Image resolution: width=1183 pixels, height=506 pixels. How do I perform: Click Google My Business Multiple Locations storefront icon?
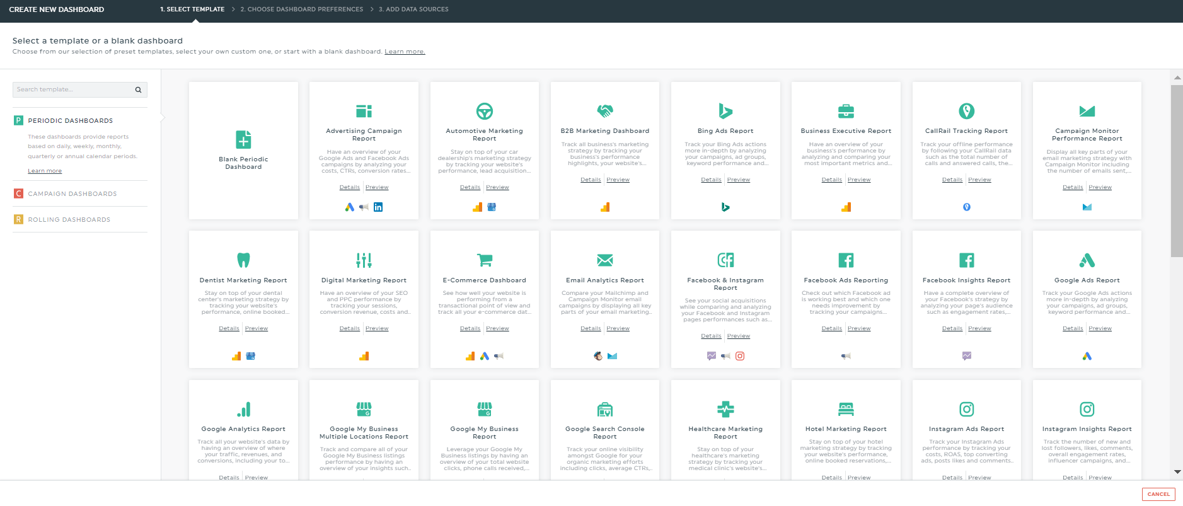(x=364, y=409)
